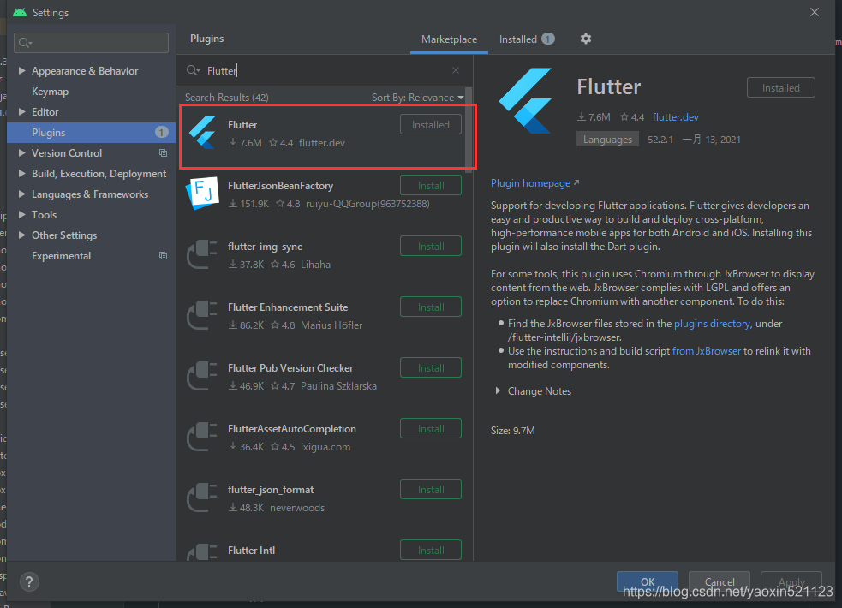This screenshot has width=842, height=608.
Task: Expand the Editor settings node
Action: click(22, 111)
